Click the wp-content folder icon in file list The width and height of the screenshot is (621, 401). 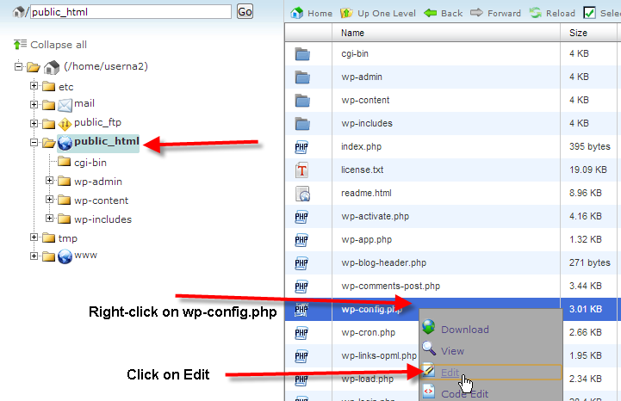tap(302, 101)
